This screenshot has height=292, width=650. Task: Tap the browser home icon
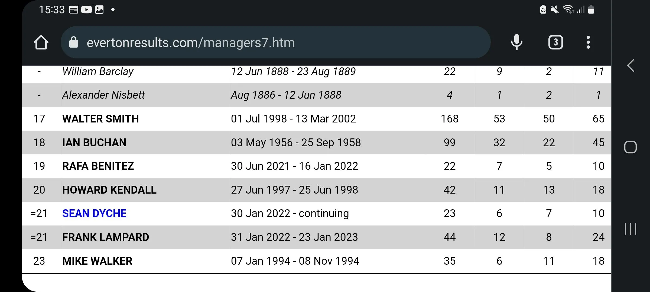(x=41, y=42)
